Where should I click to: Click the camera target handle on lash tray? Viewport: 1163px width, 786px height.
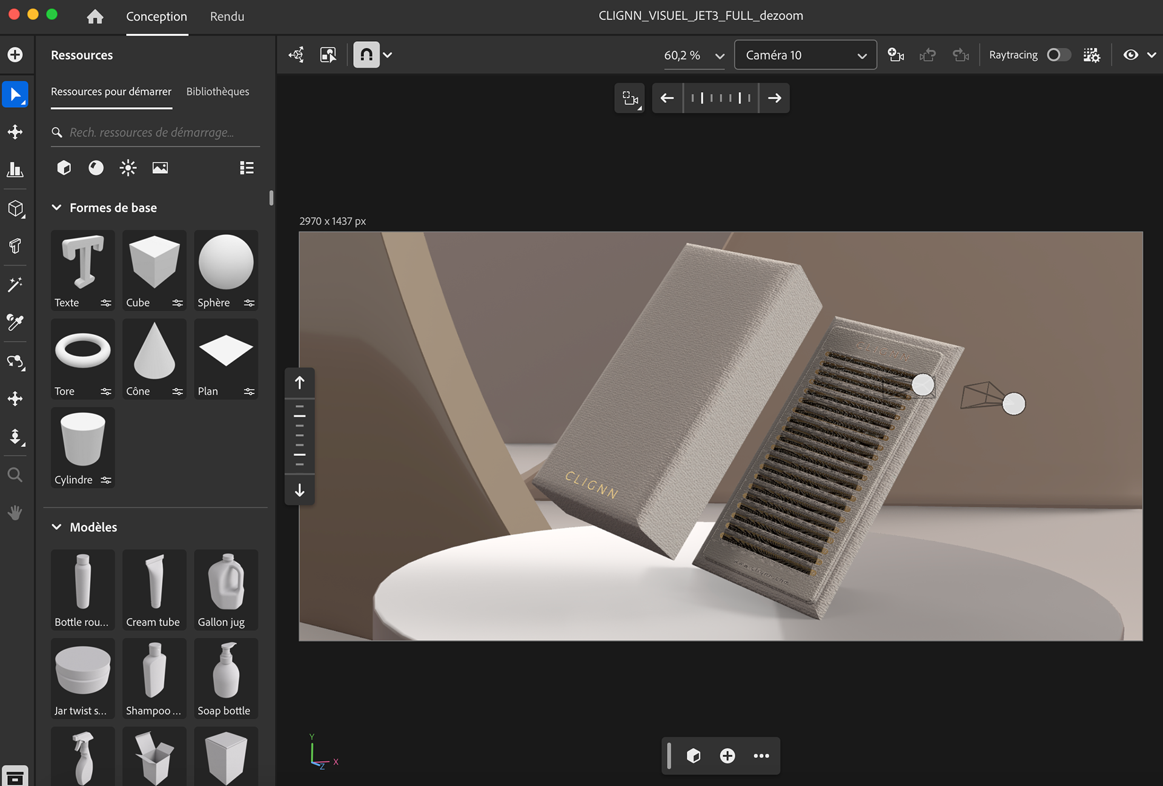pos(923,385)
